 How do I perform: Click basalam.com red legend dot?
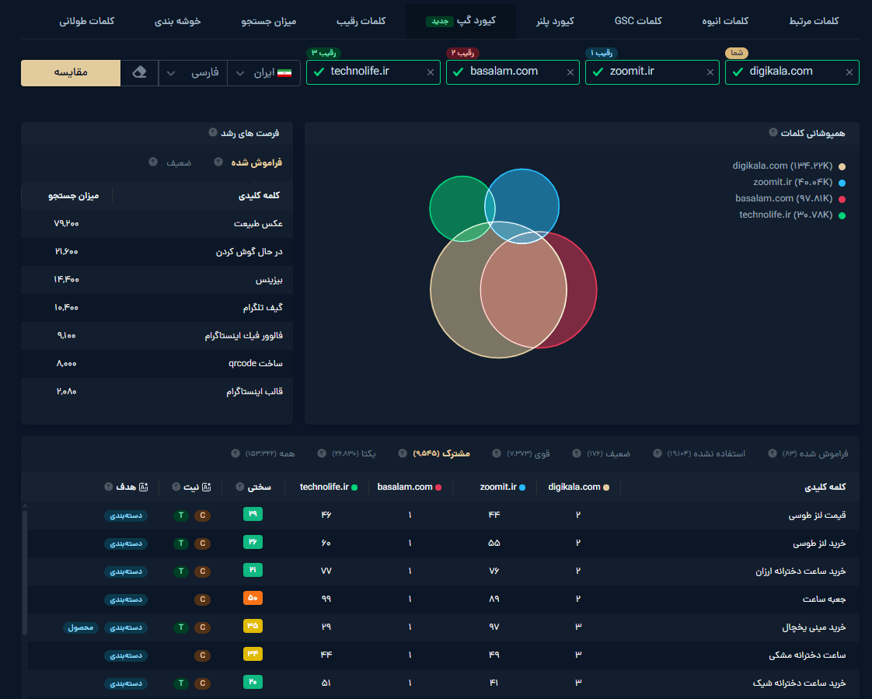(x=842, y=199)
